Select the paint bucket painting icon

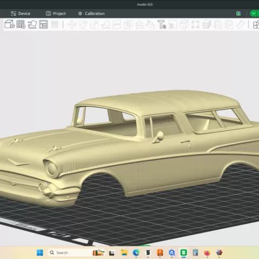coord(151,24)
